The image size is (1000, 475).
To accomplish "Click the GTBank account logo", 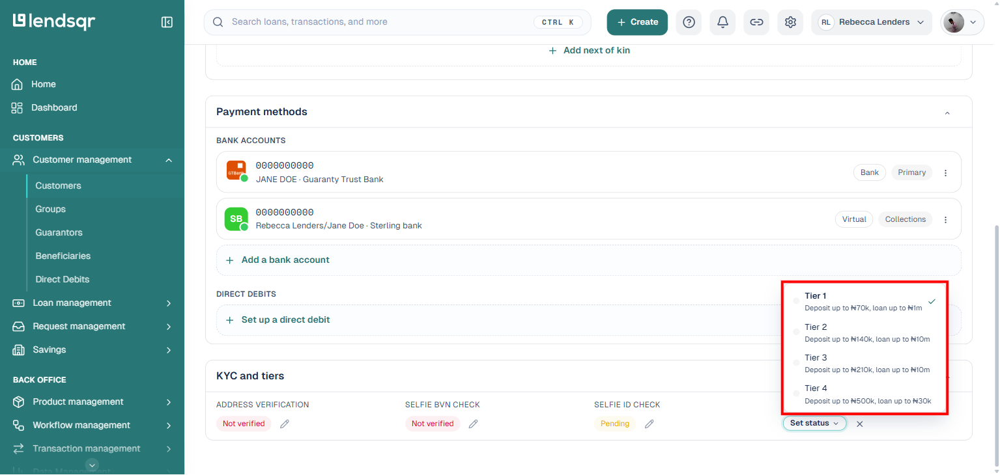I will [236, 171].
